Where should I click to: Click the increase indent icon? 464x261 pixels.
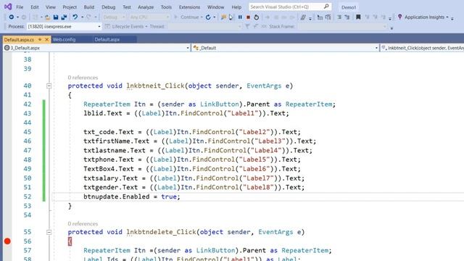[347, 17]
